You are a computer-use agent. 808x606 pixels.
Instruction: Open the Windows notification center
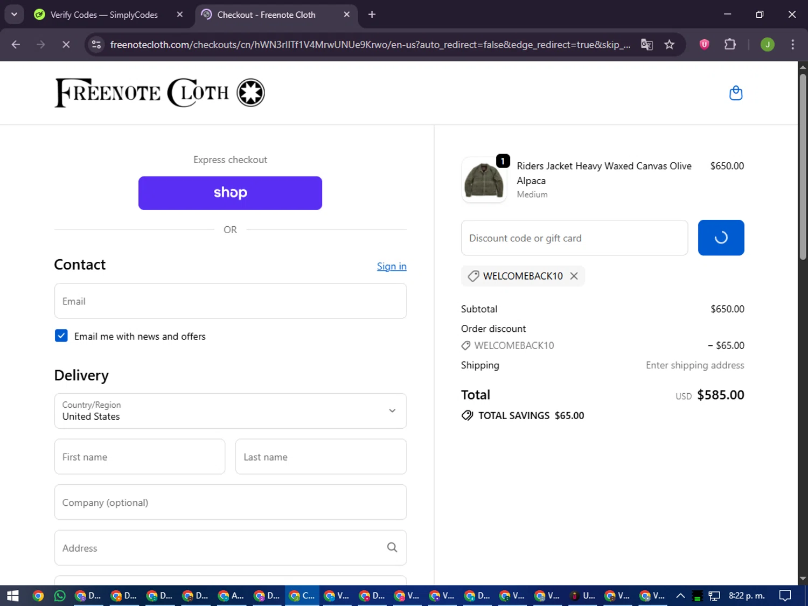785,596
